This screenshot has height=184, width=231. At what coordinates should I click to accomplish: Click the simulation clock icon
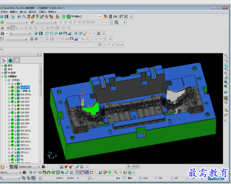point(116,22)
